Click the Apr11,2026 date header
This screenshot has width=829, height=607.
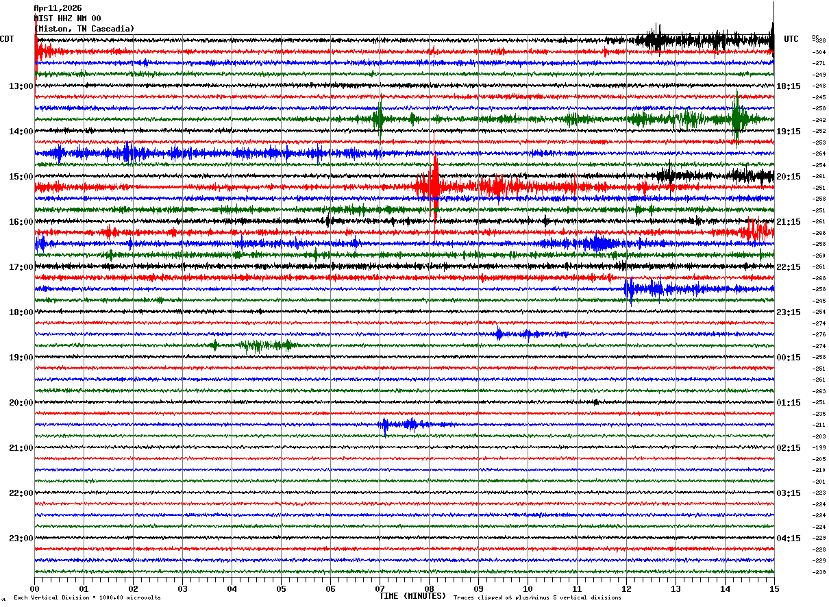point(58,8)
